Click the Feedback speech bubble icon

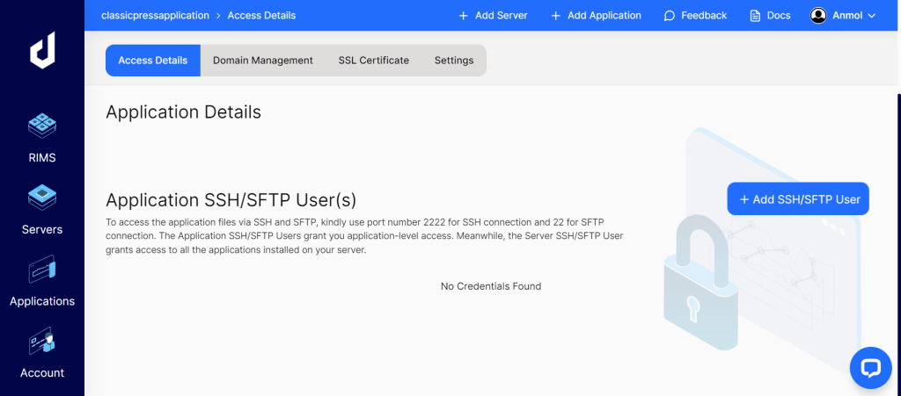point(670,16)
